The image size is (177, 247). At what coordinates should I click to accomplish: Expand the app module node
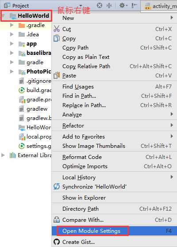tap(12, 44)
